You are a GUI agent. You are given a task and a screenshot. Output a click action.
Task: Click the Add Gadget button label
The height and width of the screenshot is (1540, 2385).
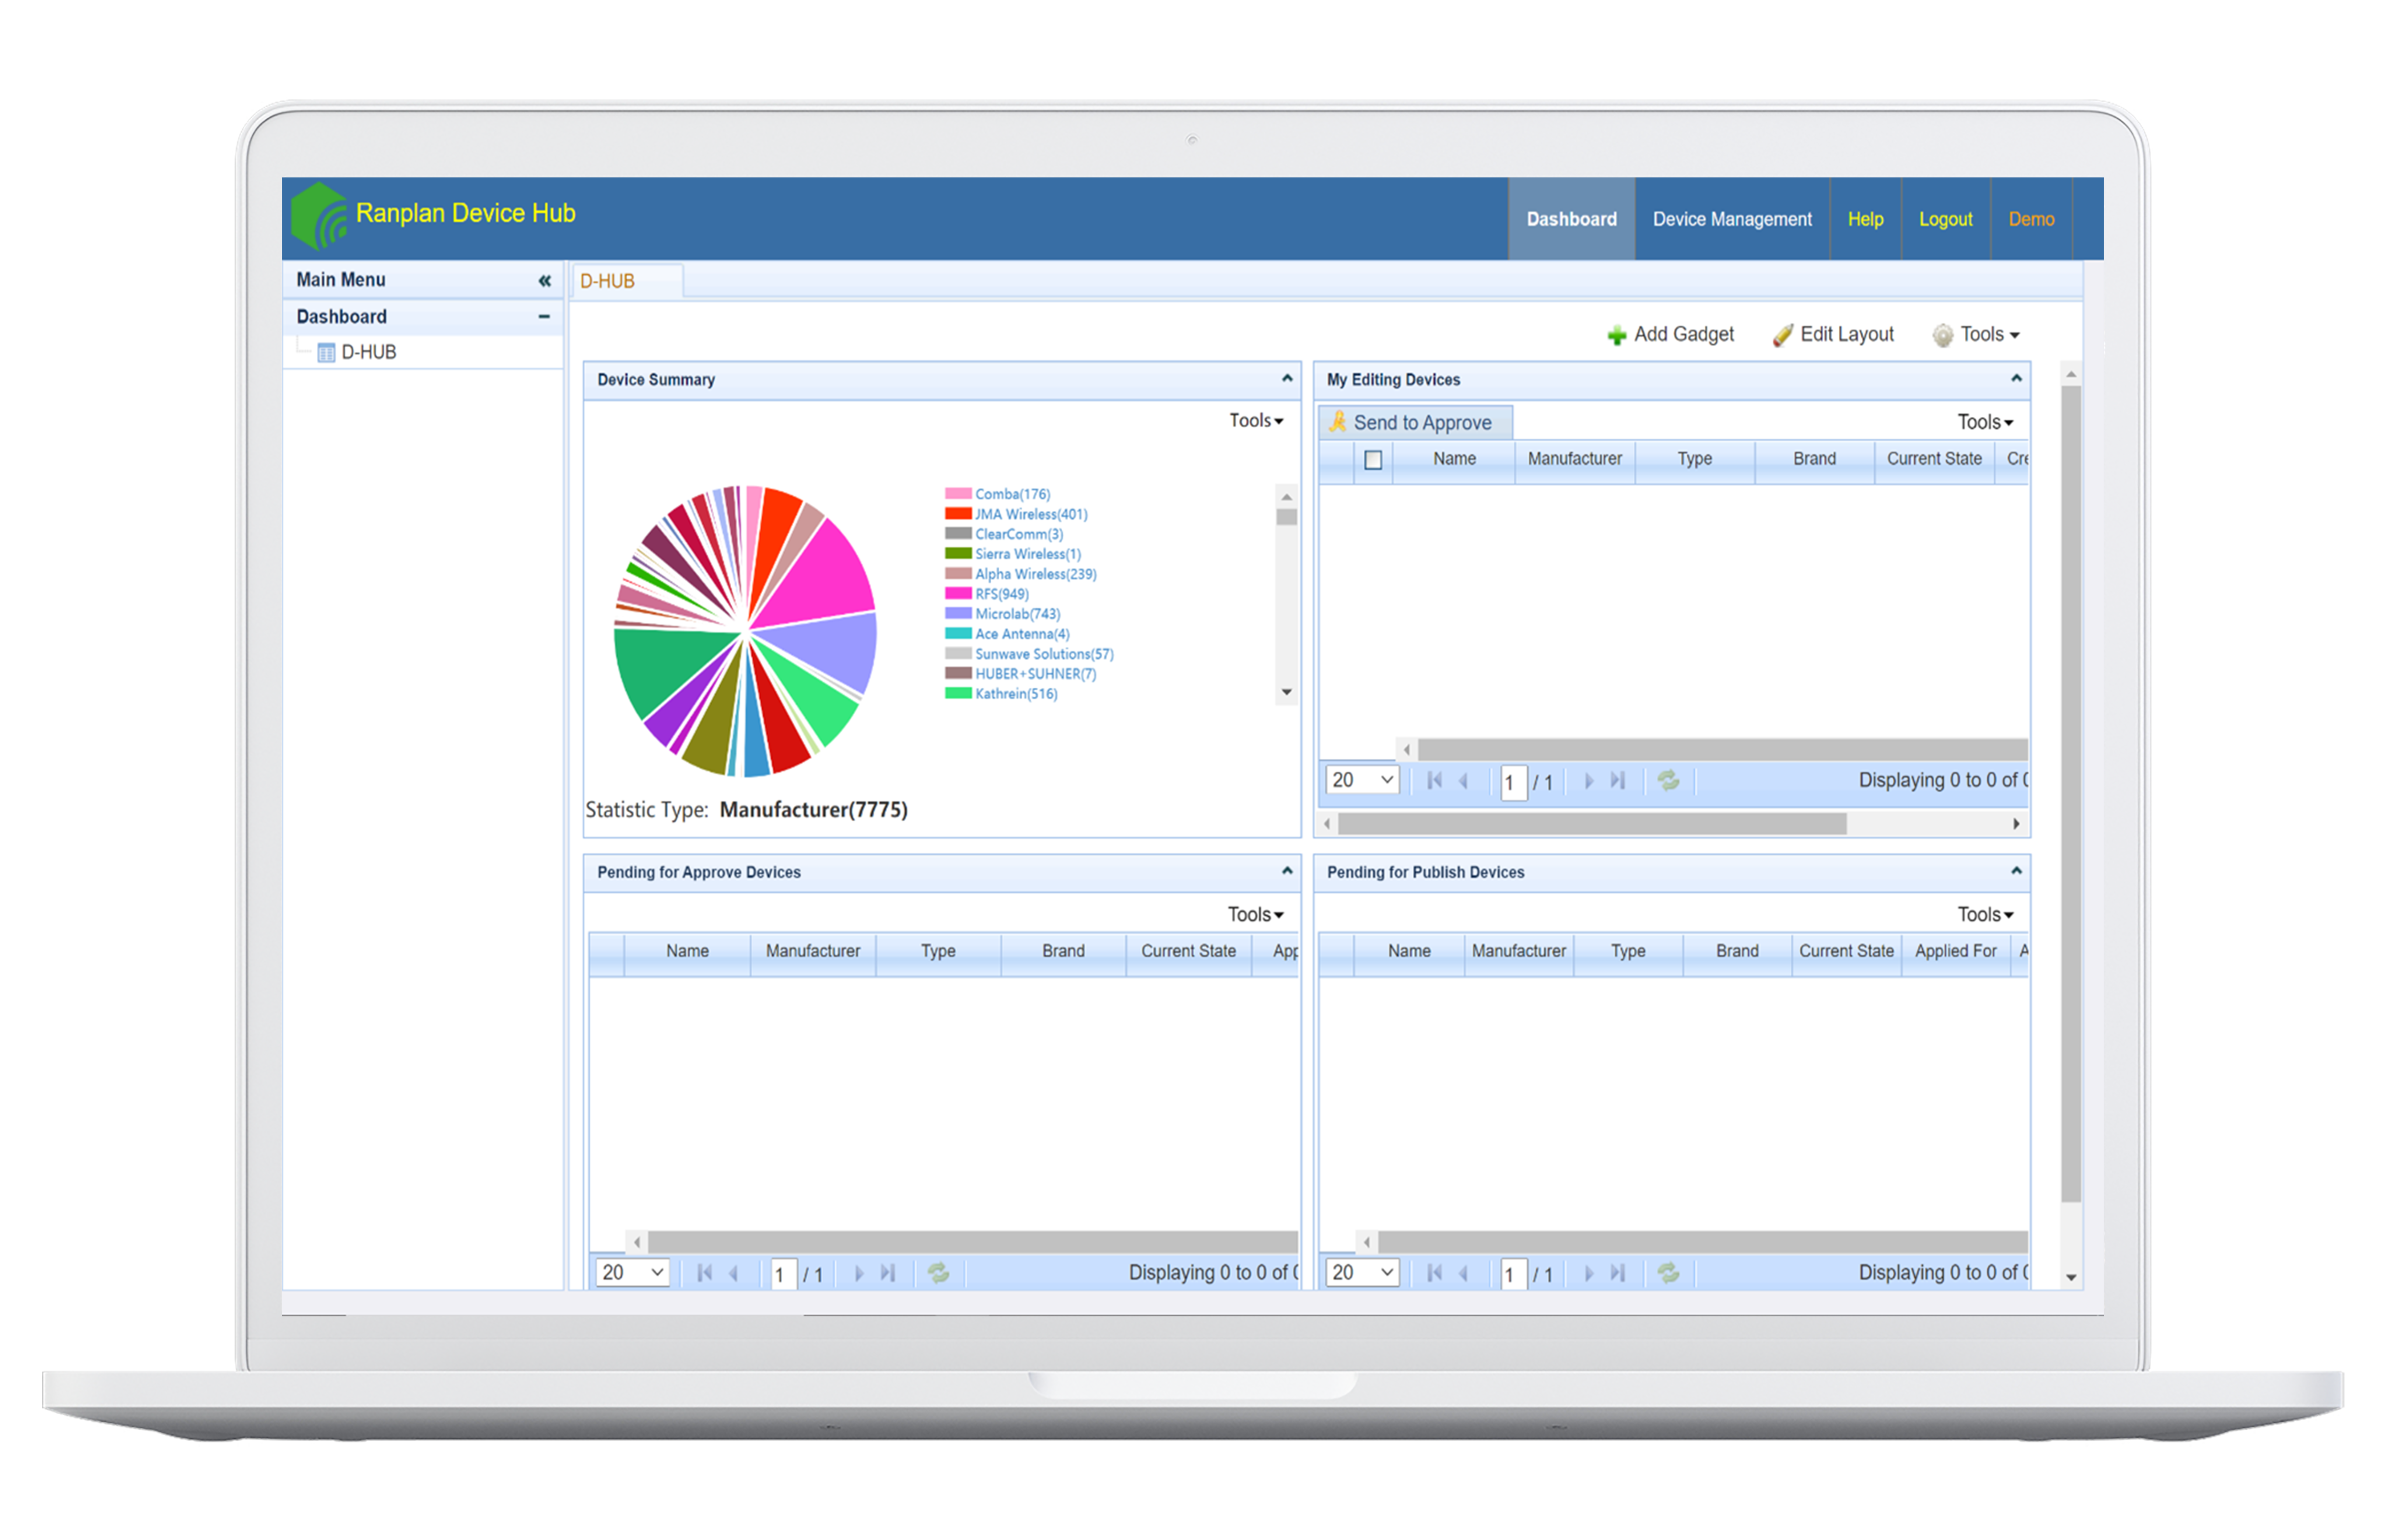(1684, 335)
